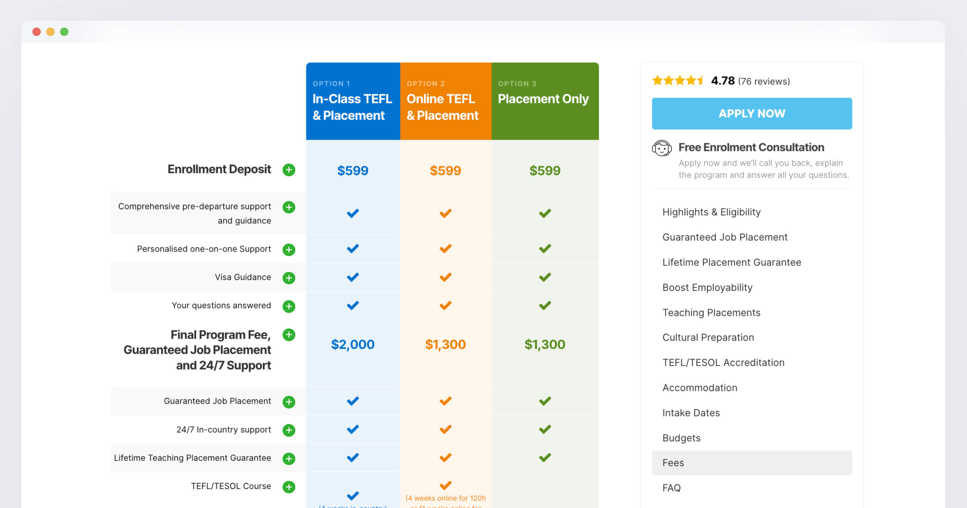Close the window with the red button
The image size is (967, 508).
point(36,32)
